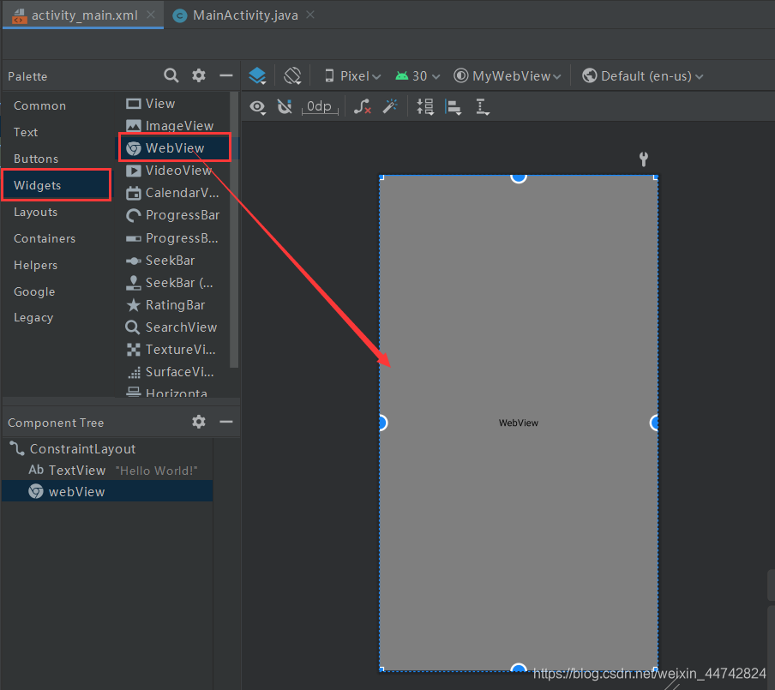Set default margins 0dp
Screen dimensions: 775x690
pos(320,107)
